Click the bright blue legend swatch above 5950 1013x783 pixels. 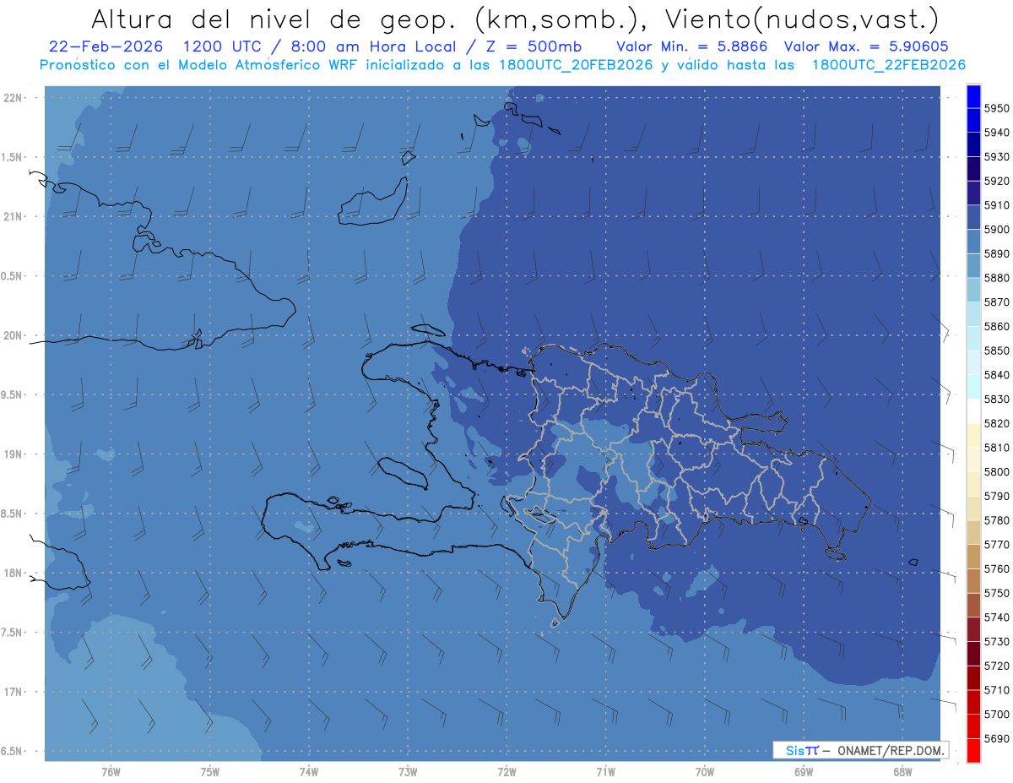(973, 96)
